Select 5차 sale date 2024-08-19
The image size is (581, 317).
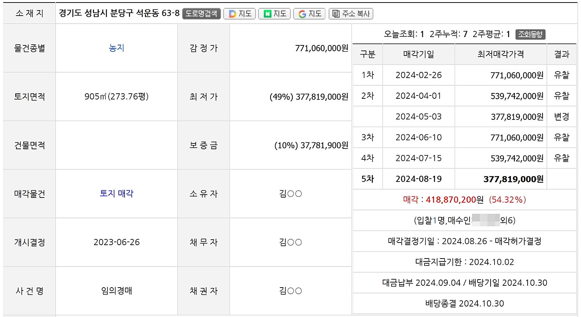[419, 179]
